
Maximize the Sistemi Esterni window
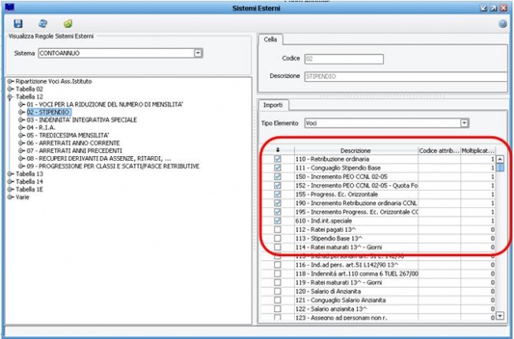click(x=494, y=8)
